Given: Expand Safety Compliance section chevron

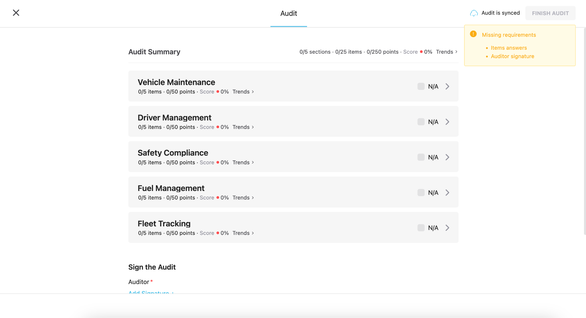Looking at the screenshot, I should 447,157.
